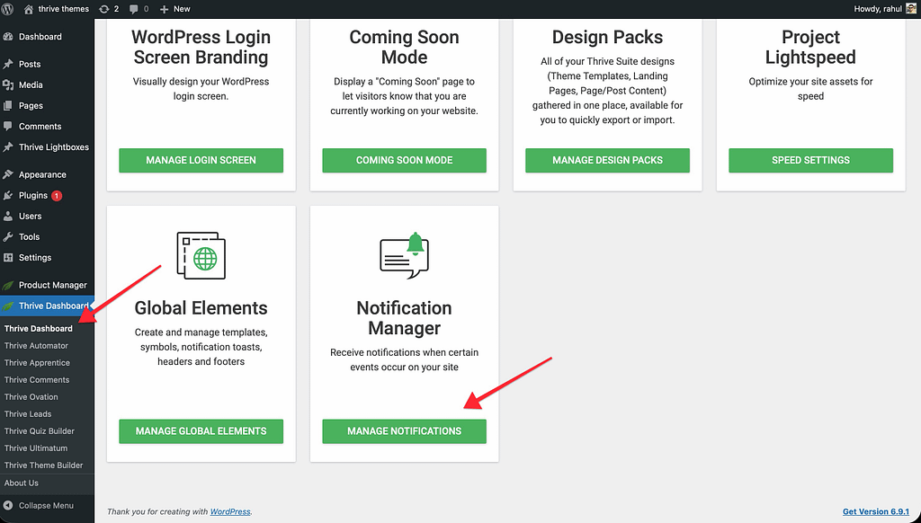The image size is (921, 523).
Task: Open the WordPress link in the footer
Action: (x=229, y=511)
